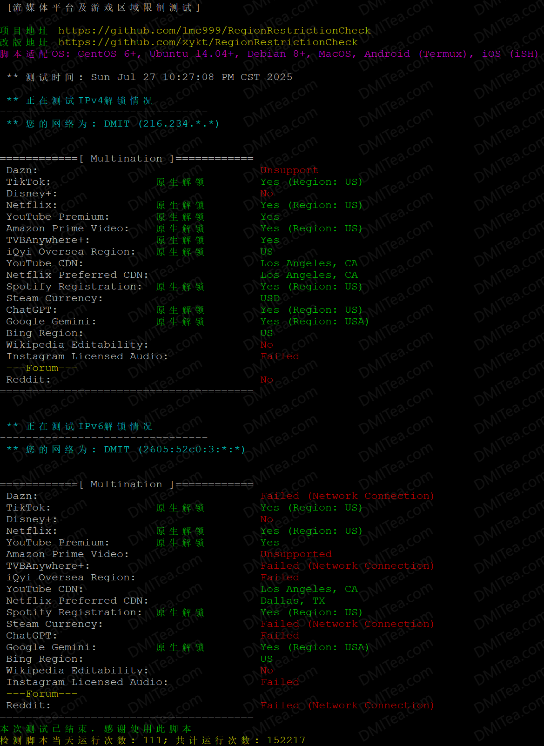Click IPv6 Dazn 'Failed (Network Connection)' result
Viewport: 544px width, 746px height.
347,496
